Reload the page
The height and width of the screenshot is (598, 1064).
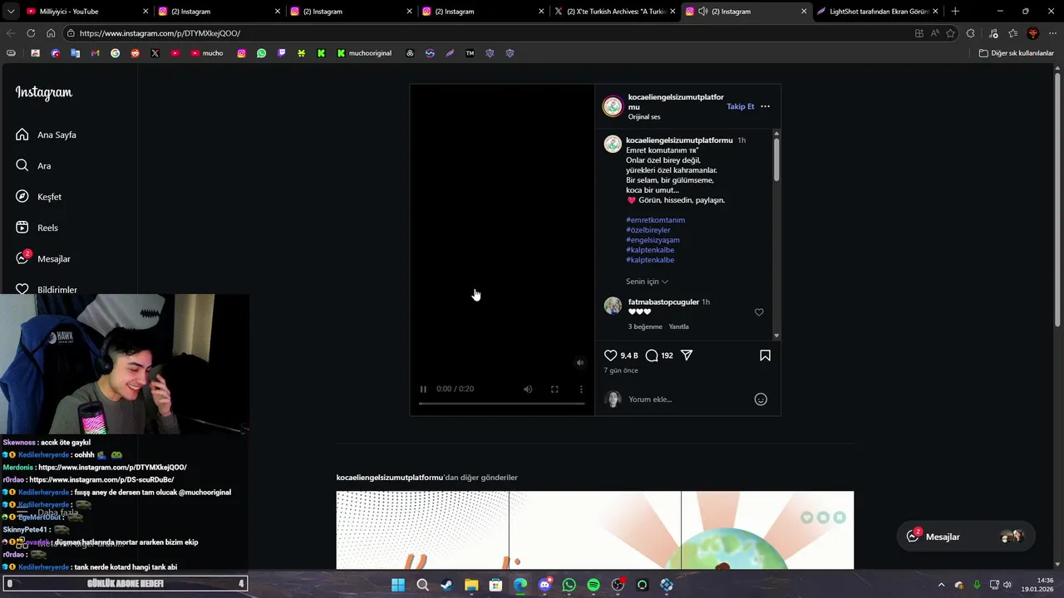coord(31,33)
